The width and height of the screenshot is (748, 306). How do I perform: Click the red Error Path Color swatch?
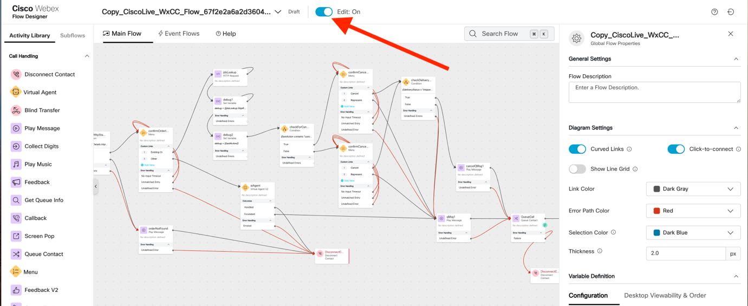[x=656, y=211]
